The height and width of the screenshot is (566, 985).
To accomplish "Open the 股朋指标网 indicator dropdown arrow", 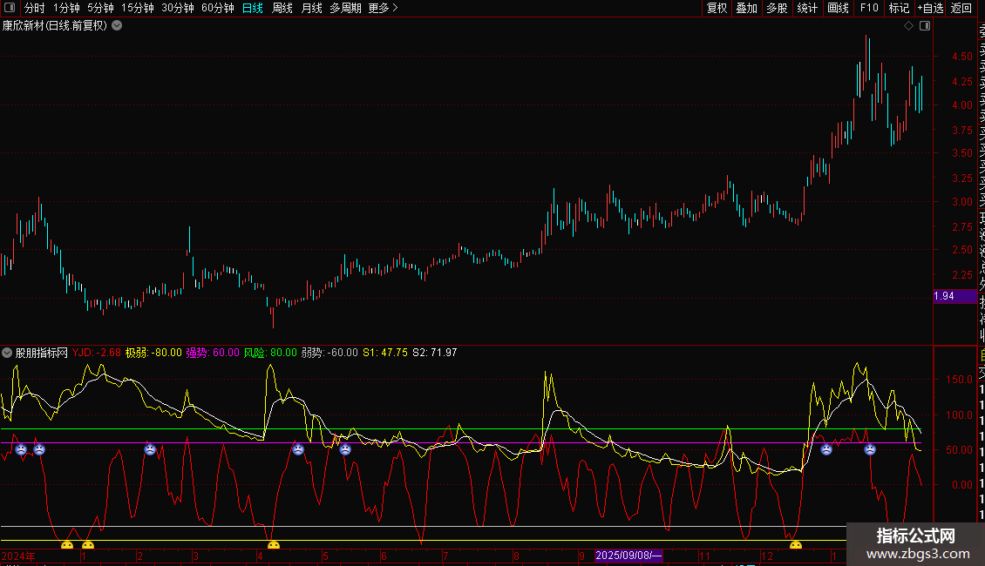I will [x=7, y=354].
